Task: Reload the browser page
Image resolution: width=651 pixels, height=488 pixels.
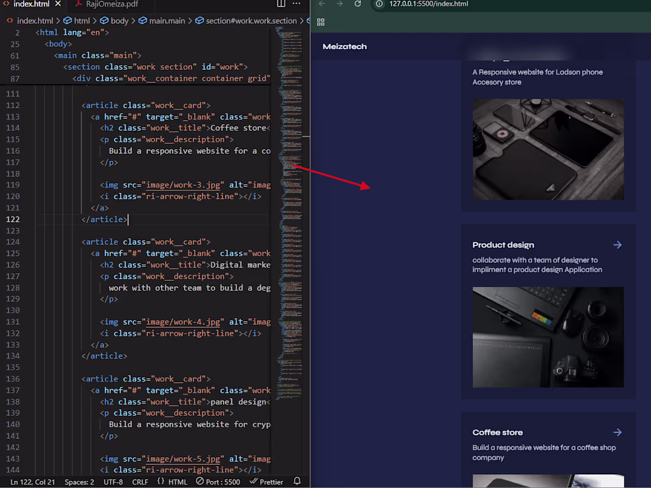Action: click(x=357, y=4)
